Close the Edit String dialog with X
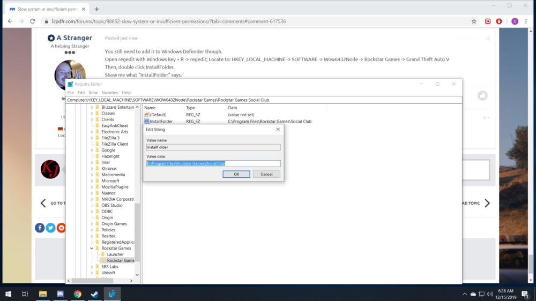 pos(278,130)
